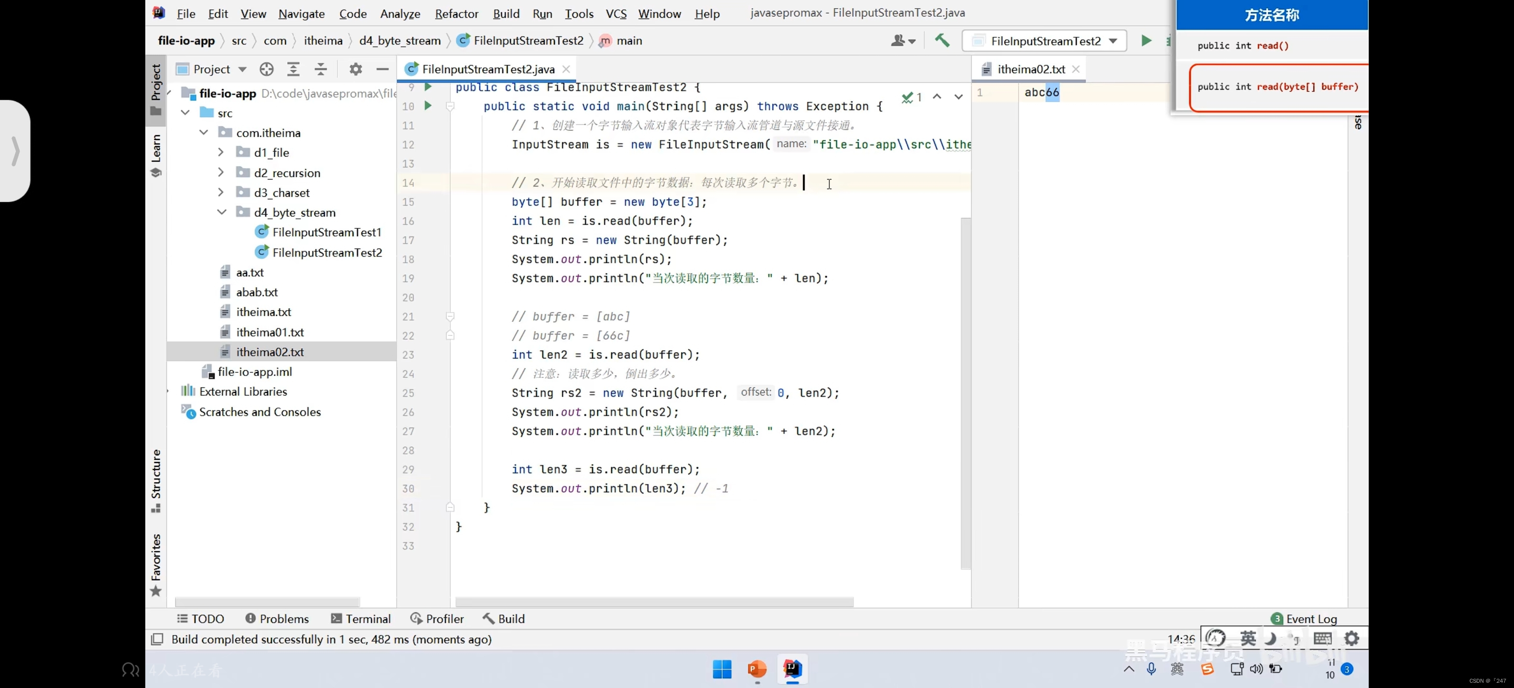
Task: Open the Structure tool window stripe button
Action: [x=156, y=481]
